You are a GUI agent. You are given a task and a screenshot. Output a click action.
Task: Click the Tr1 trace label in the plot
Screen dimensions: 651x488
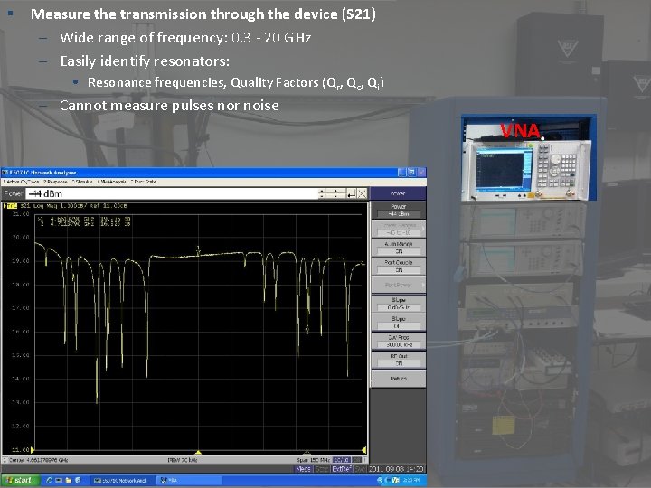[x=12, y=206]
